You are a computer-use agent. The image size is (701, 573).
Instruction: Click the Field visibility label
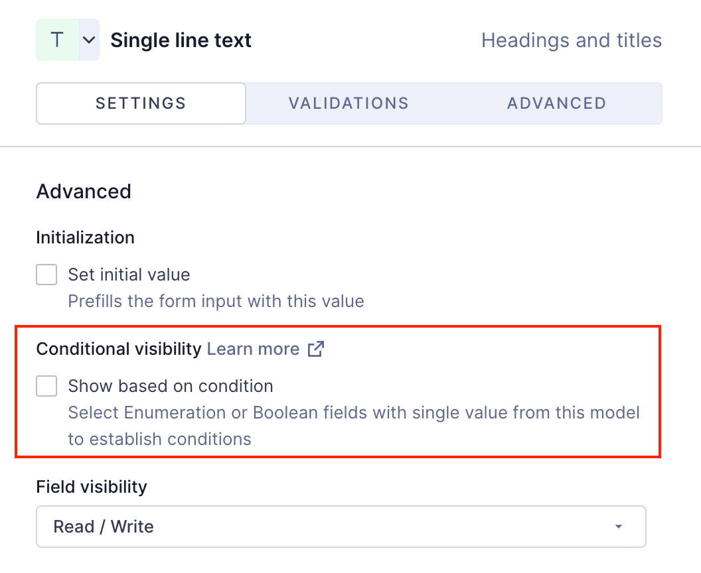91,486
